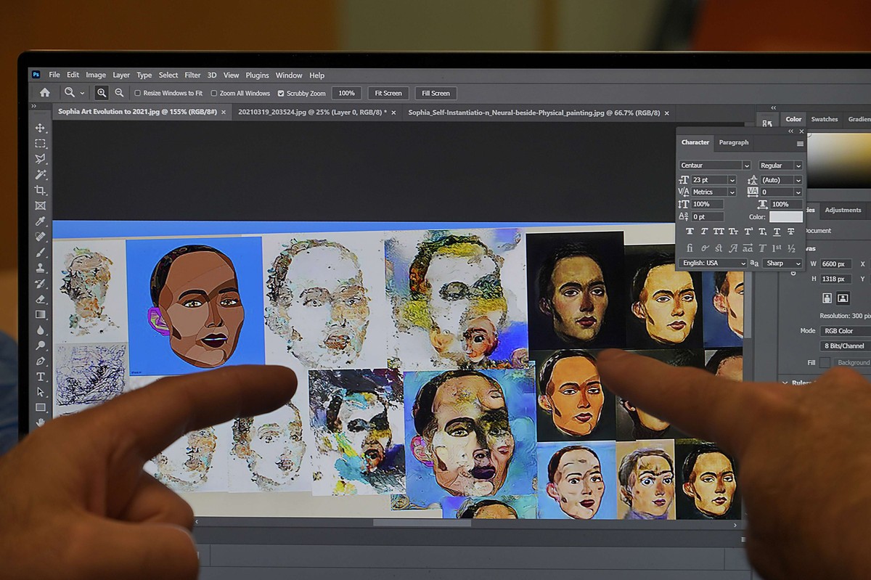Select the Rectangular Marquee tool
The image size is (871, 580).
pos(41,143)
